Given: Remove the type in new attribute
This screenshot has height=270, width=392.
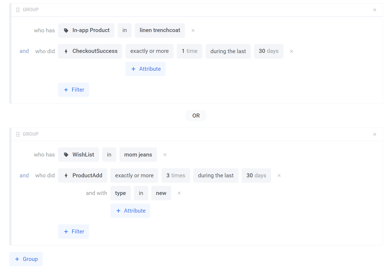Looking at the screenshot, I should (179, 193).
